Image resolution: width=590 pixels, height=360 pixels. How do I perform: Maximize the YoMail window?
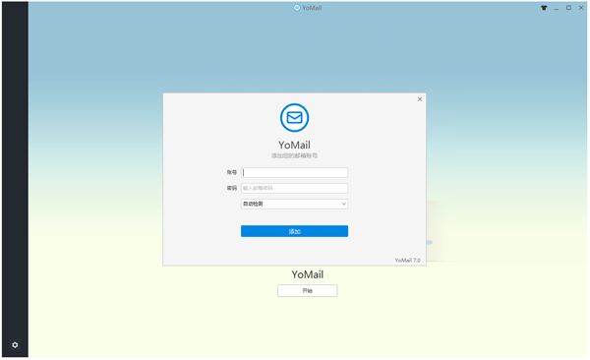click(568, 8)
